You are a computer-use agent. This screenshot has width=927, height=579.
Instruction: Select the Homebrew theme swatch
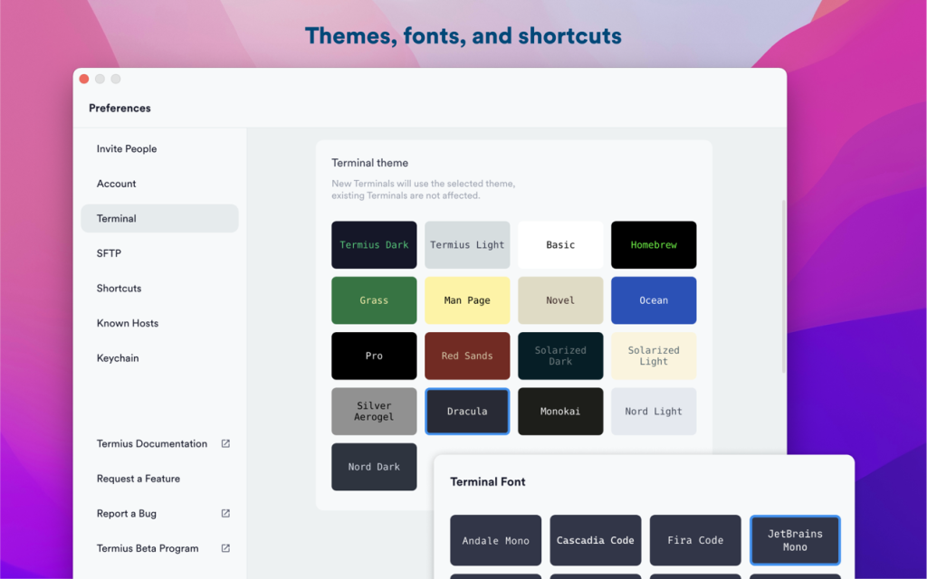[x=654, y=245]
